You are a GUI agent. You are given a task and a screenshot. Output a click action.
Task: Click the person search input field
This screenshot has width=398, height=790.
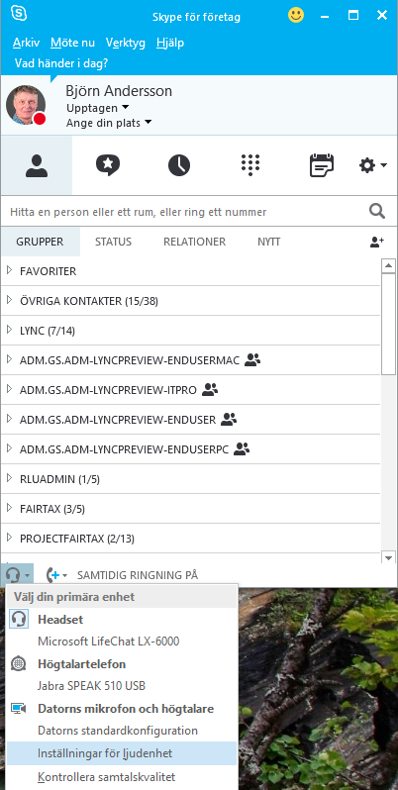coord(186,212)
